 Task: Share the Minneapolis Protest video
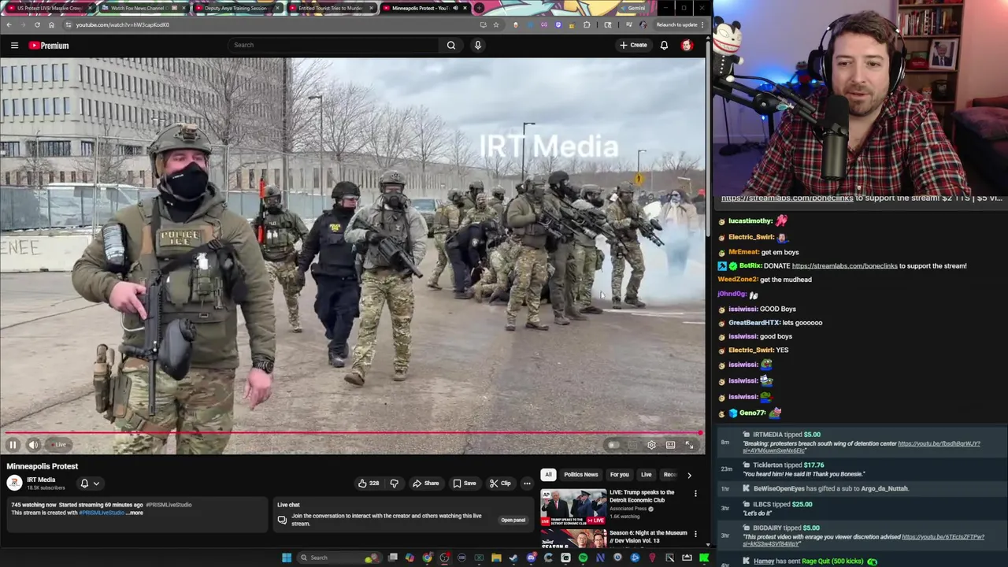pos(426,484)
